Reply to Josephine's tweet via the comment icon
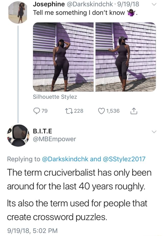 tap(37, 111)
